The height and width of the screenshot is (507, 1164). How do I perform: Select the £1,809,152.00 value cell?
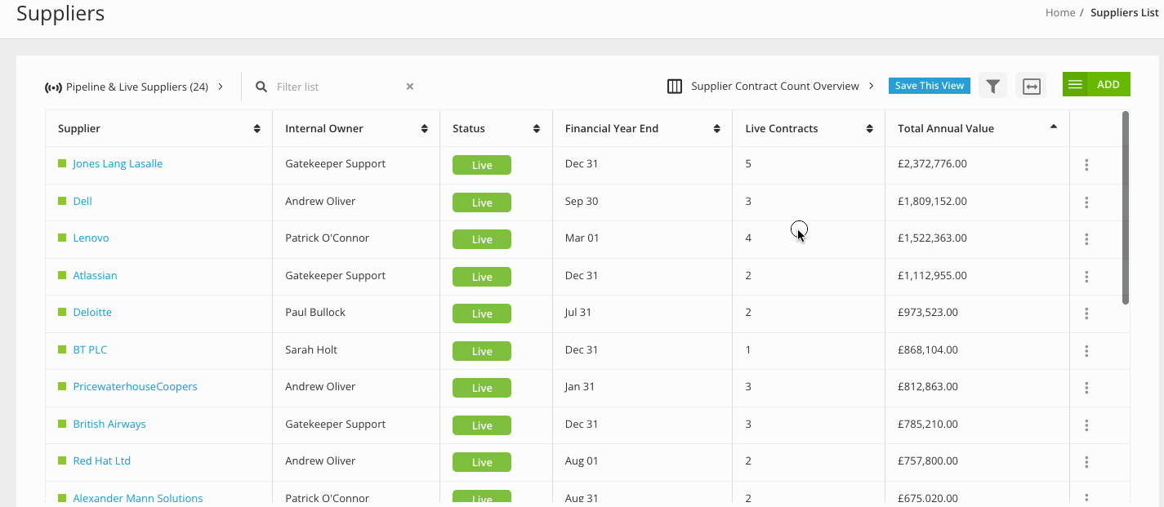point(932,201)
